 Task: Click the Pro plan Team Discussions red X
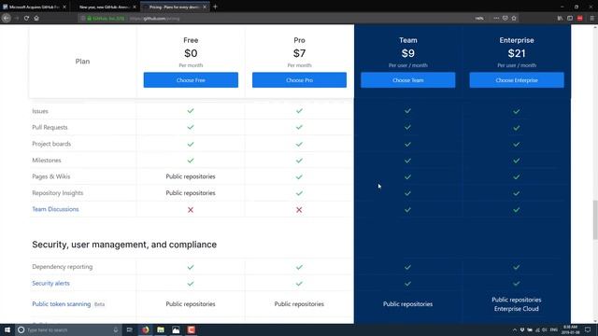pyautogui.click(x=299, y=209)
